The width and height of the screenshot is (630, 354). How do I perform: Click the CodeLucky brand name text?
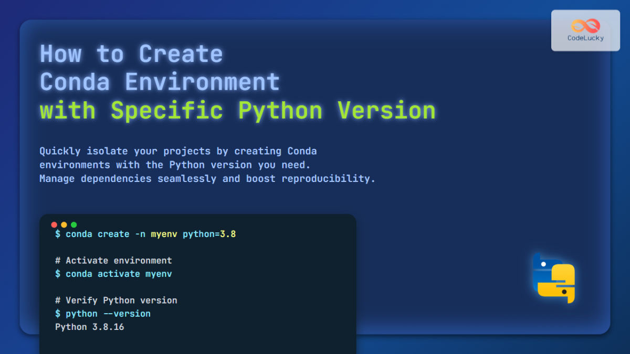pyautogui.click(x=585, y=38)
